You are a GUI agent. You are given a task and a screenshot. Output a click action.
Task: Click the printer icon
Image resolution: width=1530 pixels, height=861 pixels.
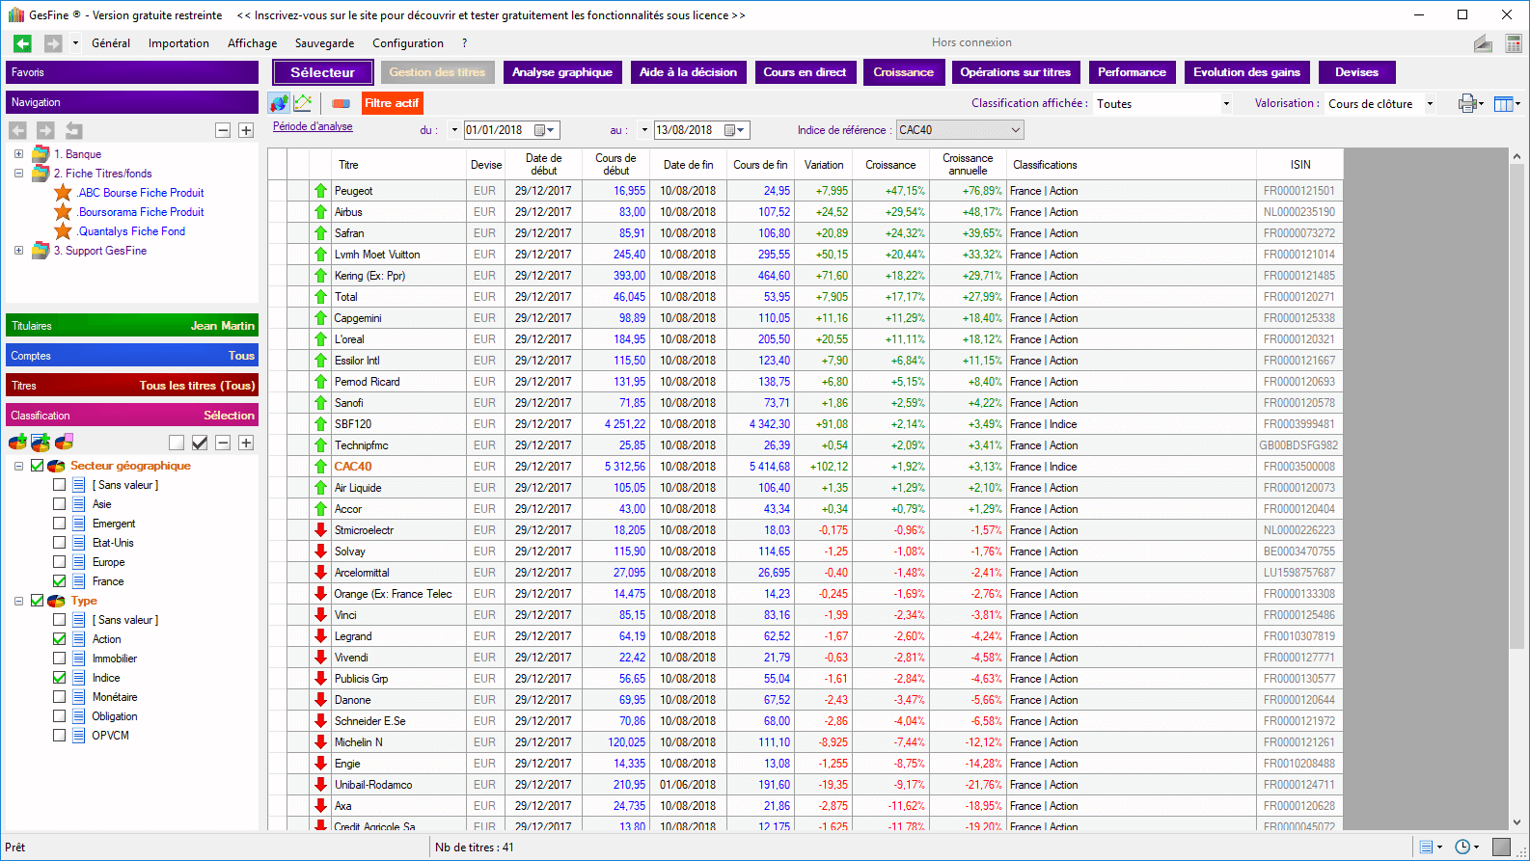click(1468, 103)
